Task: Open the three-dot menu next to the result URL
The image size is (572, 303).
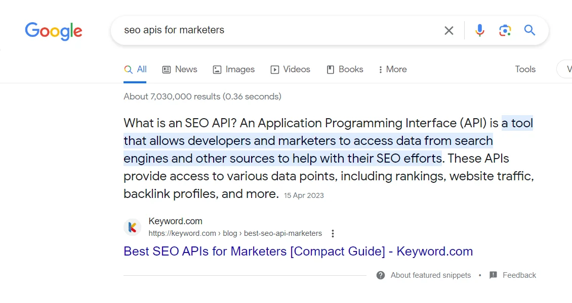Action: click(333, 233)
